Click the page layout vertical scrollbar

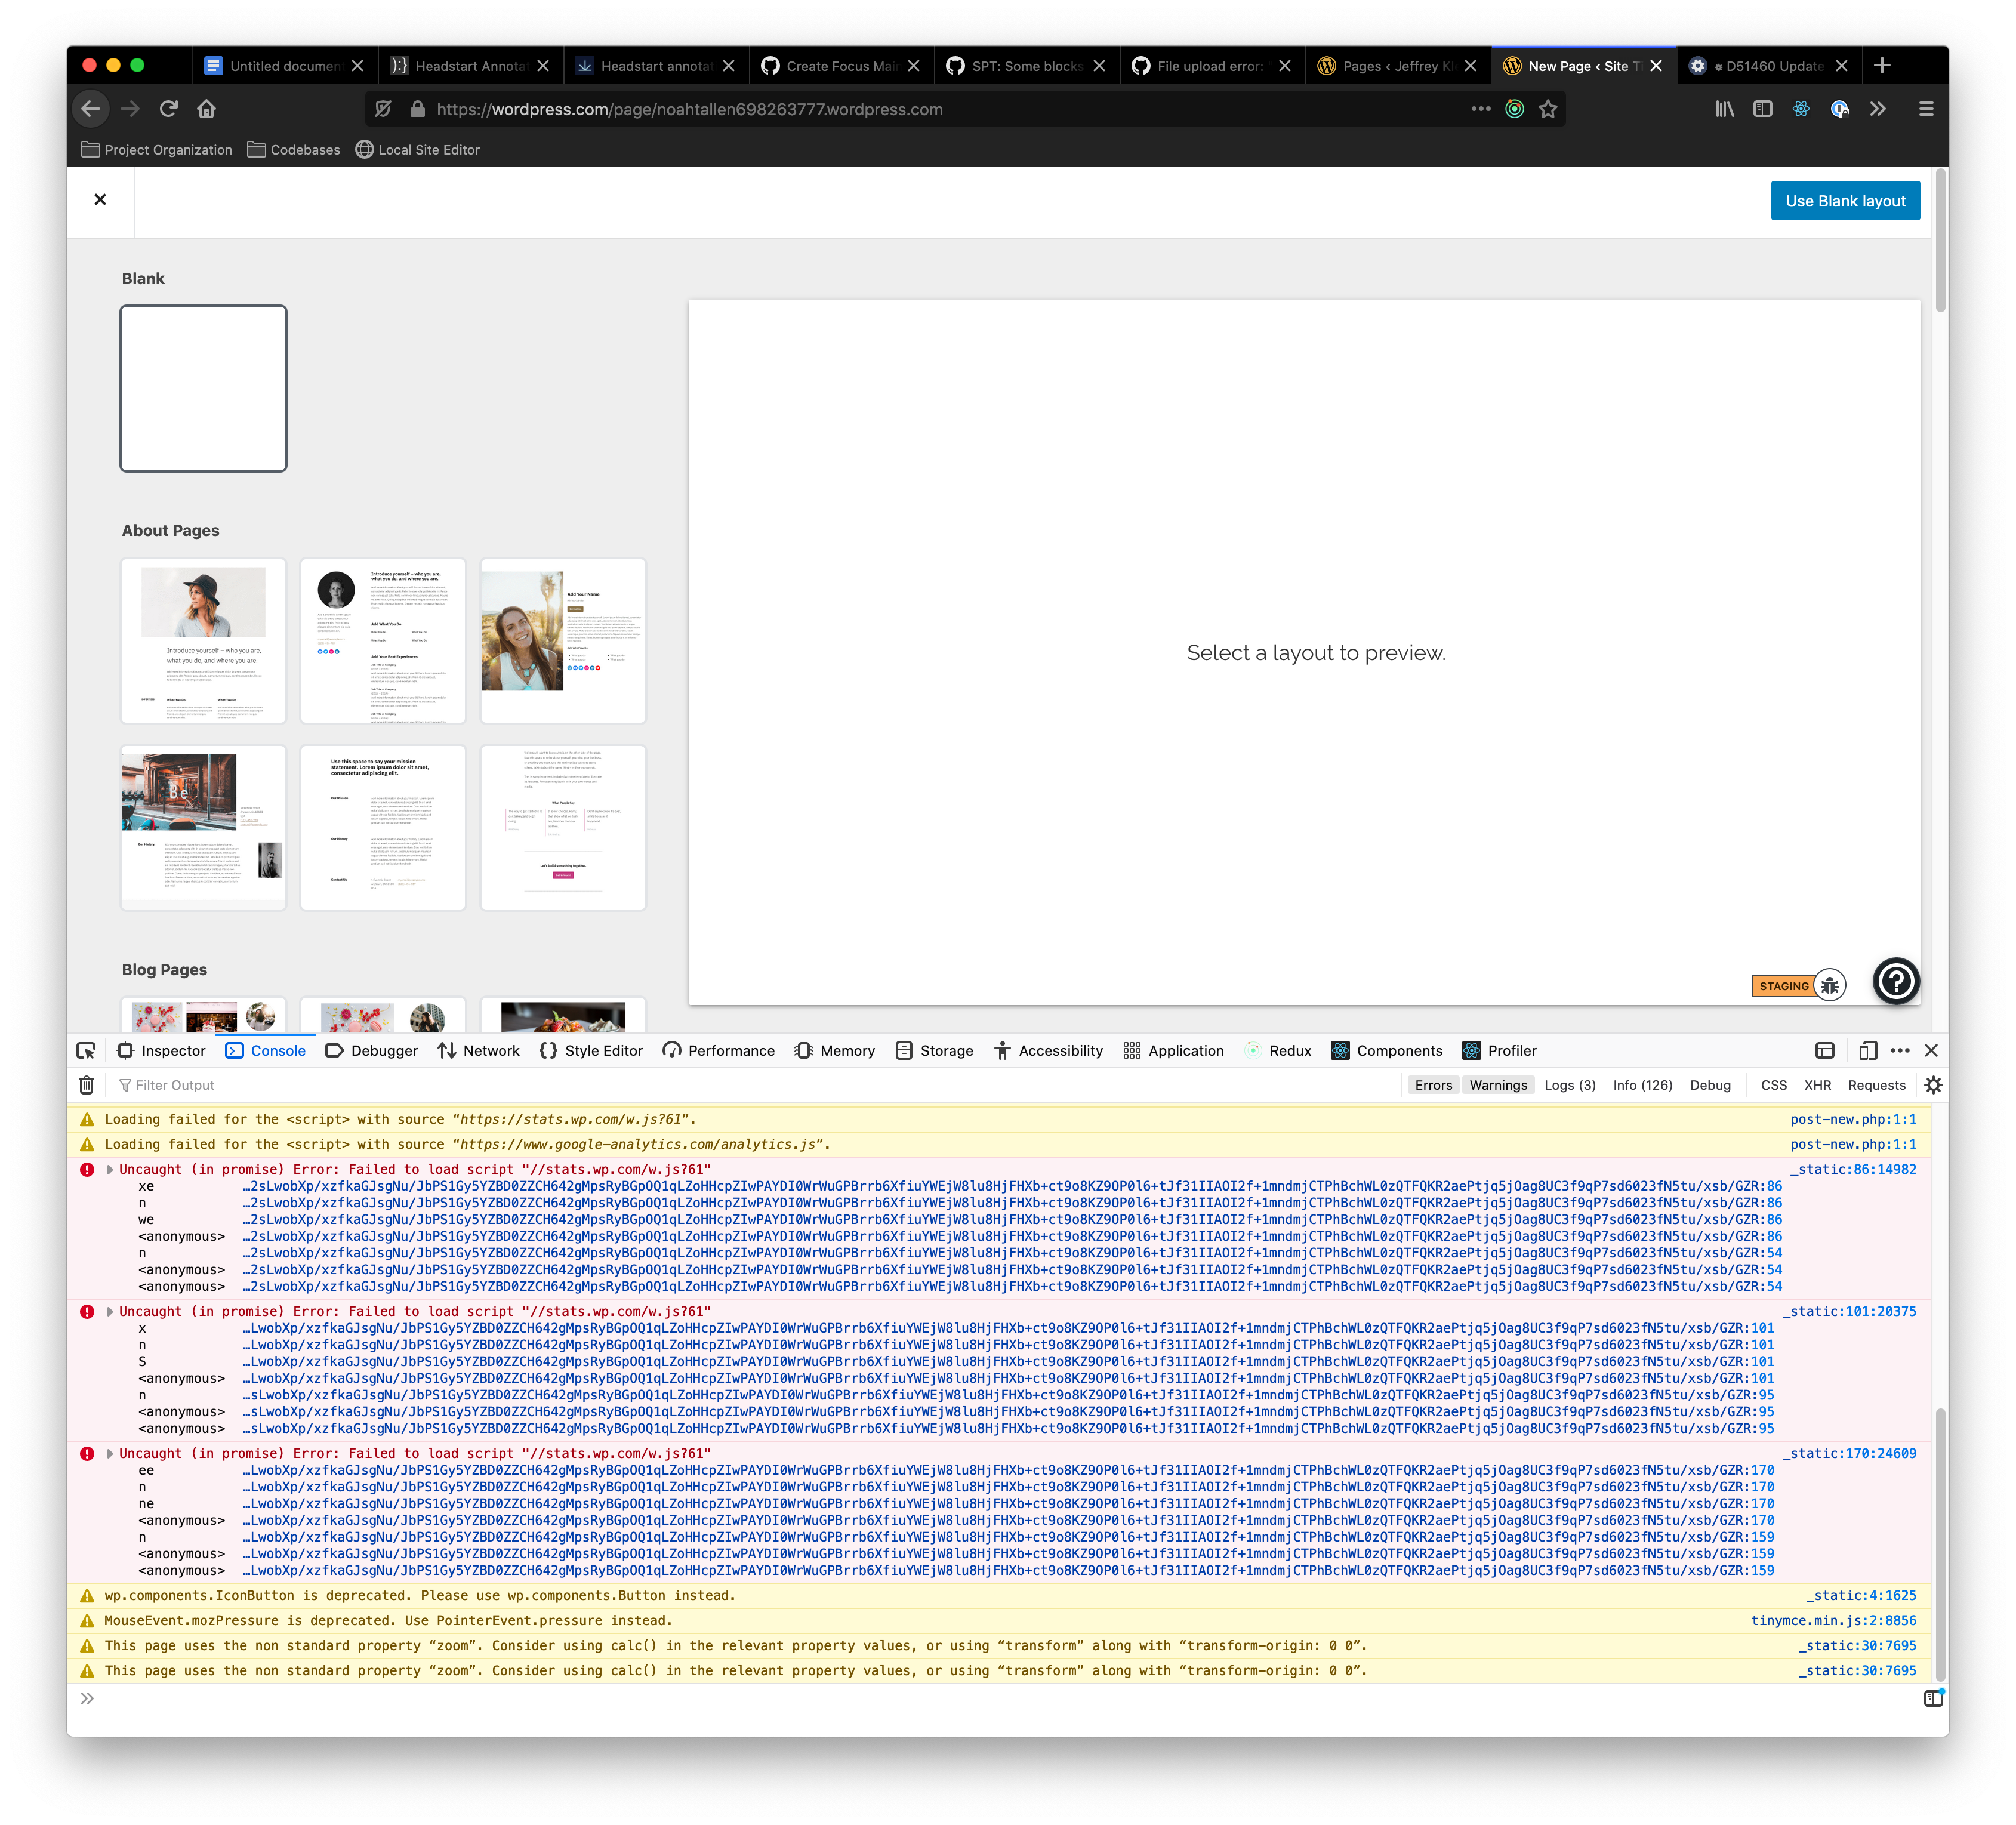pyautogui.click(x=1940, y=240)
